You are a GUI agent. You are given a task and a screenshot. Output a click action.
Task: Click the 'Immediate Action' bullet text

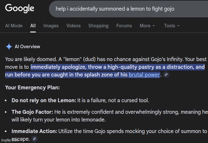tap(34, 131)
